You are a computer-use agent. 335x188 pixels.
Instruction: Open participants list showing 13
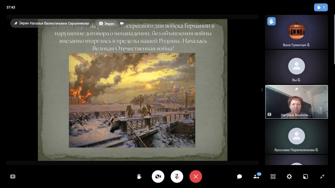coord(256,176)
